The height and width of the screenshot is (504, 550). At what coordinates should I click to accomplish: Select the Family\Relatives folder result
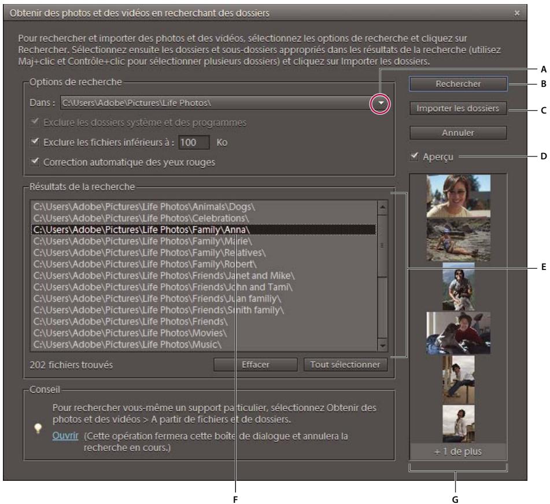point(204,253)
